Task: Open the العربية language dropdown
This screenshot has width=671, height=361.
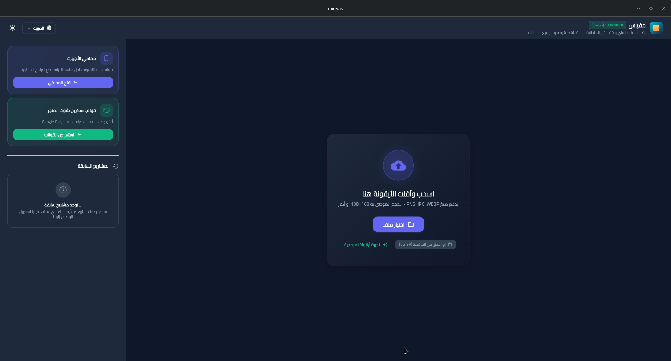Action: 39,28
